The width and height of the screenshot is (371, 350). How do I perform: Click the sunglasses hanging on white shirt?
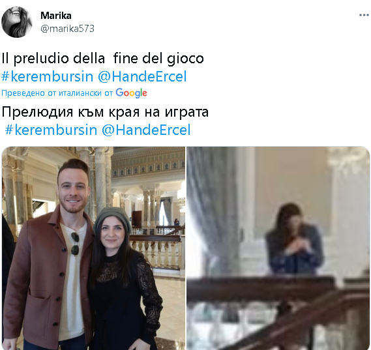[x=75, y=244]
